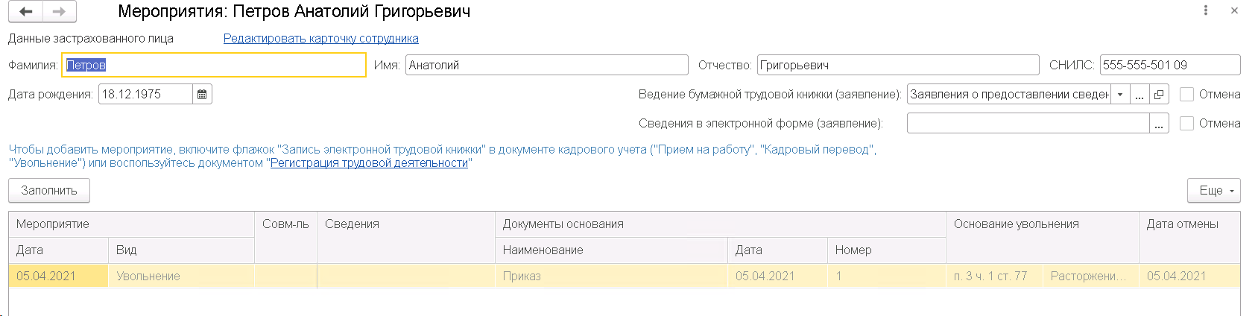Click the Заполнить button

click(49, 191)
